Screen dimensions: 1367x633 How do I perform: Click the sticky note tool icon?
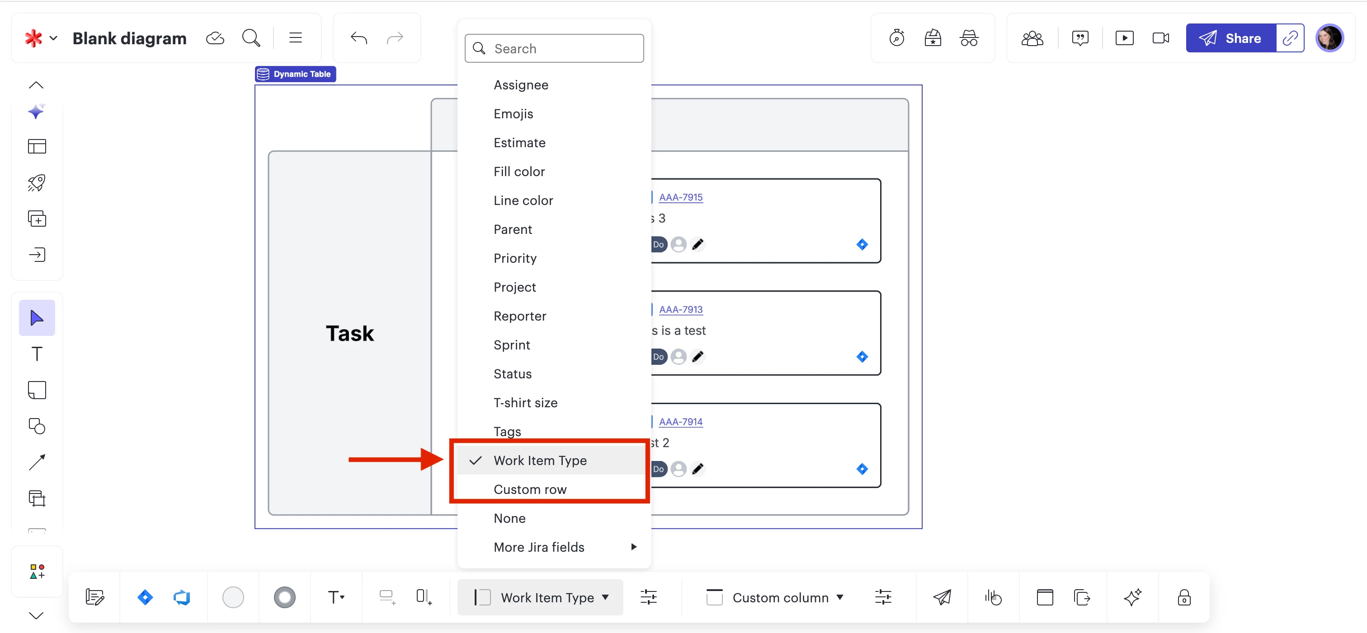coord(37,390)
